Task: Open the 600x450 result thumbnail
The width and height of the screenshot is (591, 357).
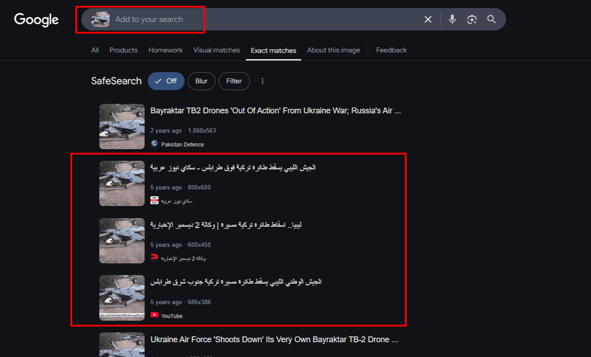Action: coord(122,241)
